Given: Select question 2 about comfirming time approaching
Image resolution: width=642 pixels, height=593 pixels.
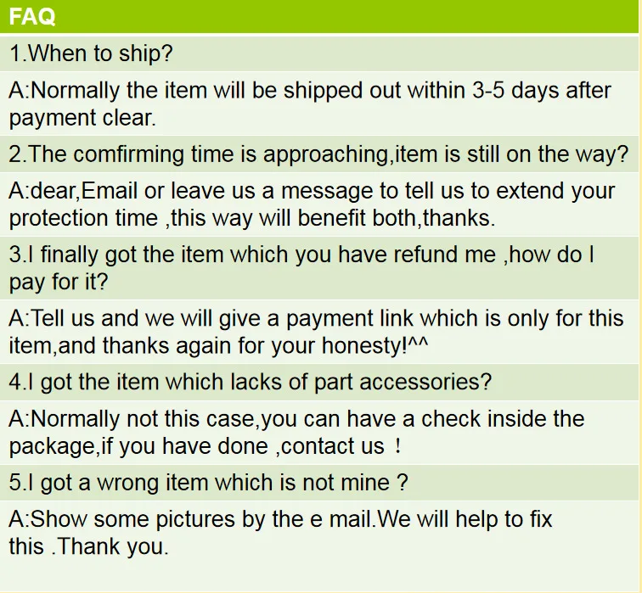Looking at the screenshot, I should [x=318, y=154].
